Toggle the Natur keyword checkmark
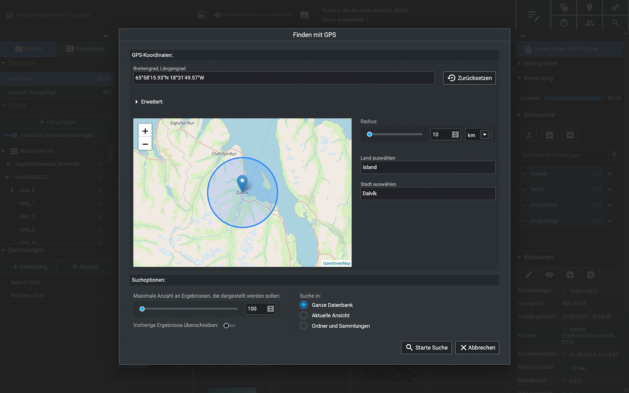This screenshot has height=393, width=629. [x=525, y=189]
